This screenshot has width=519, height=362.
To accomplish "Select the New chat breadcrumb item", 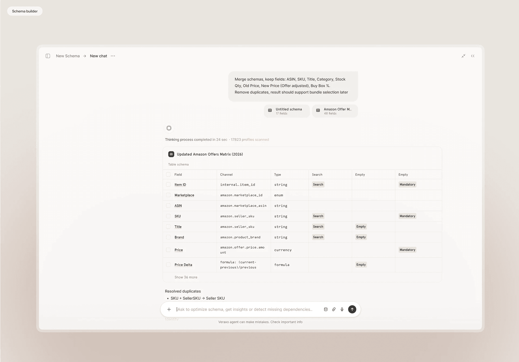I will [98, 56].
